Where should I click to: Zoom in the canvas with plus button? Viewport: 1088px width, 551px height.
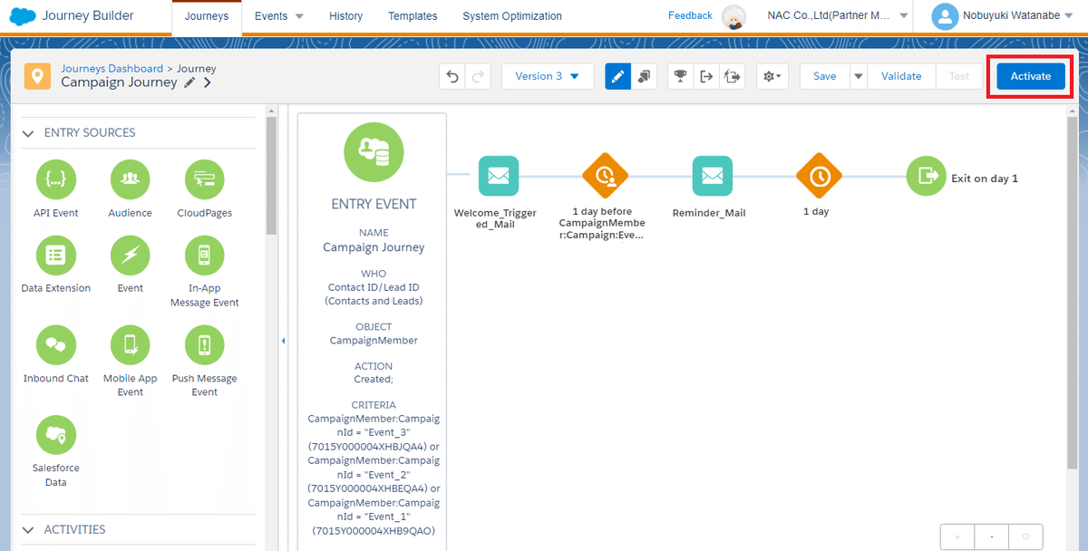coord(957,536)
